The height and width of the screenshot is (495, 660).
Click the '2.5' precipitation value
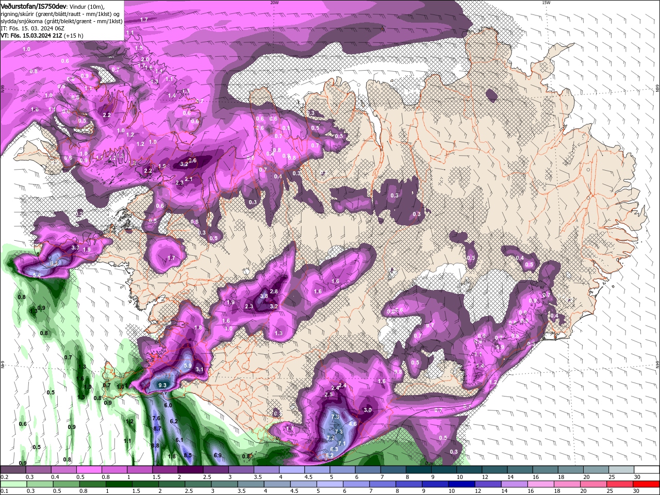tap(329, 394)
